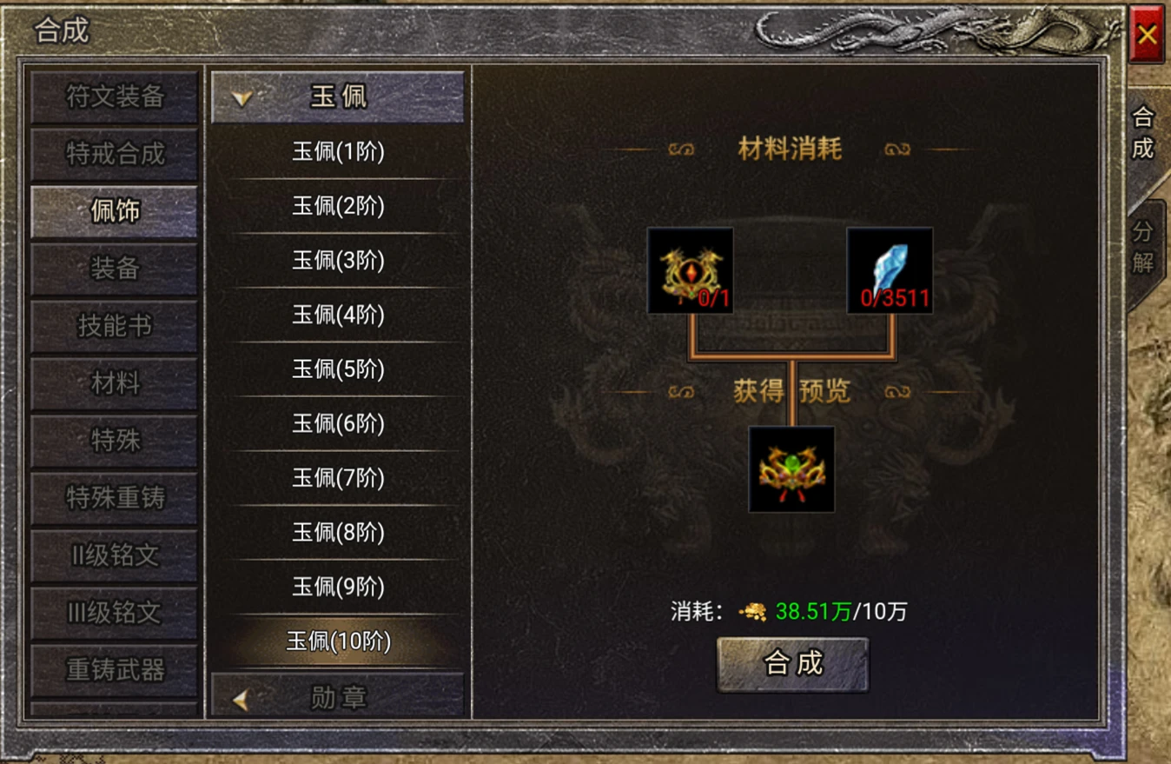The height and width of the screenshot is (764, 1171).
Task: Select 玉佩(10阶) in the list
Action: (338, 641)
